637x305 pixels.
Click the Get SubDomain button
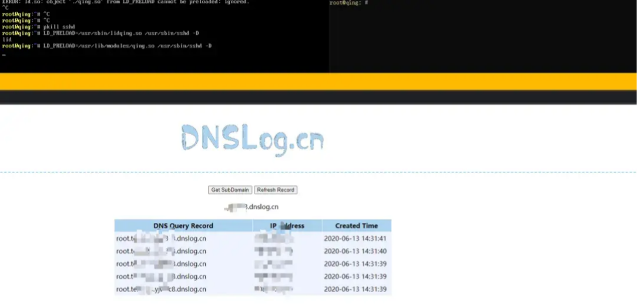click(x=230, y=190)
